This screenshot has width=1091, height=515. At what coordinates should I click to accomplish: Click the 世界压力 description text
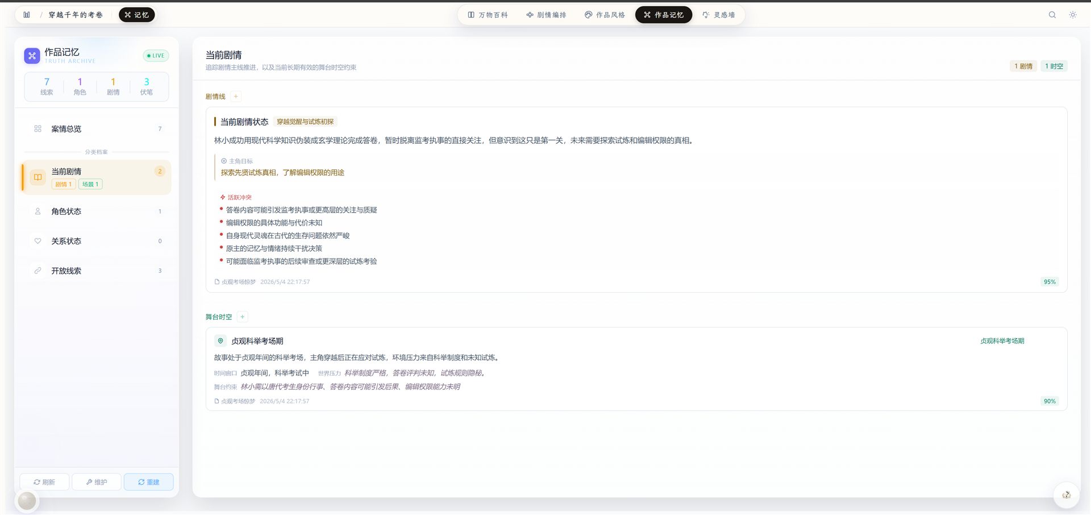[x=415, y=373]
